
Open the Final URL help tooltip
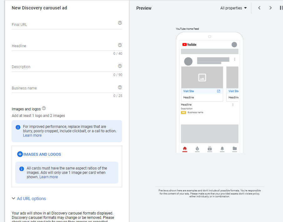(120, 23)
